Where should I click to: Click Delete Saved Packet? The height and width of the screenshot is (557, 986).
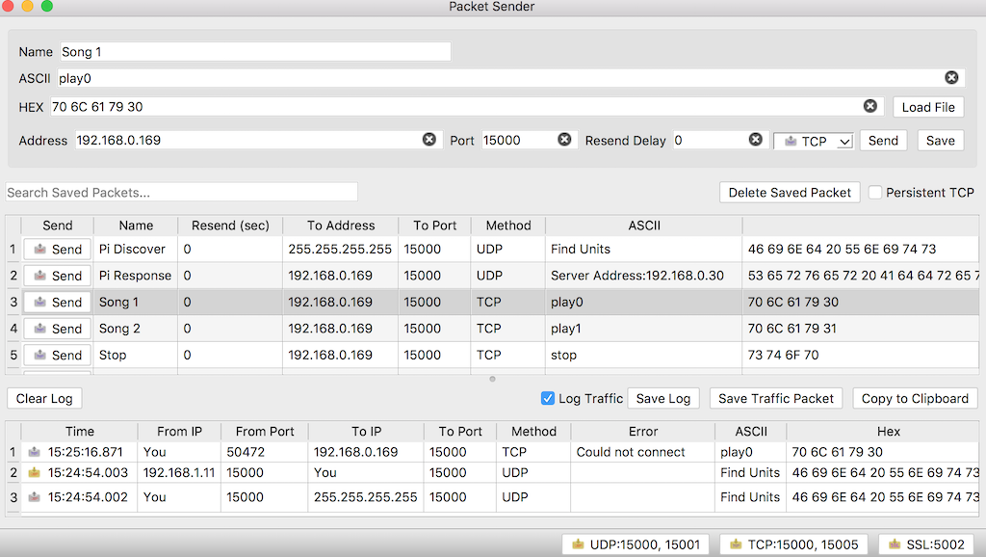coord(790,193)
